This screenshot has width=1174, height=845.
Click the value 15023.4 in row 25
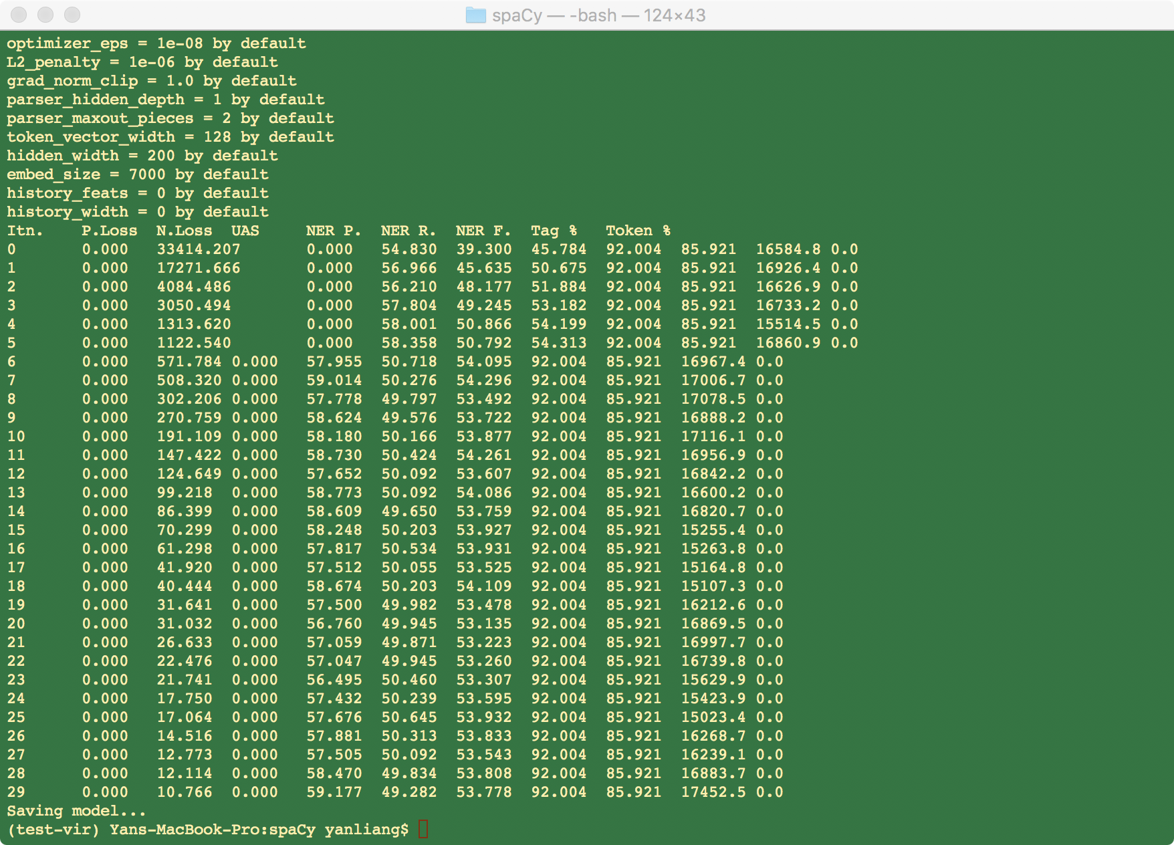(x=713, y=717)
